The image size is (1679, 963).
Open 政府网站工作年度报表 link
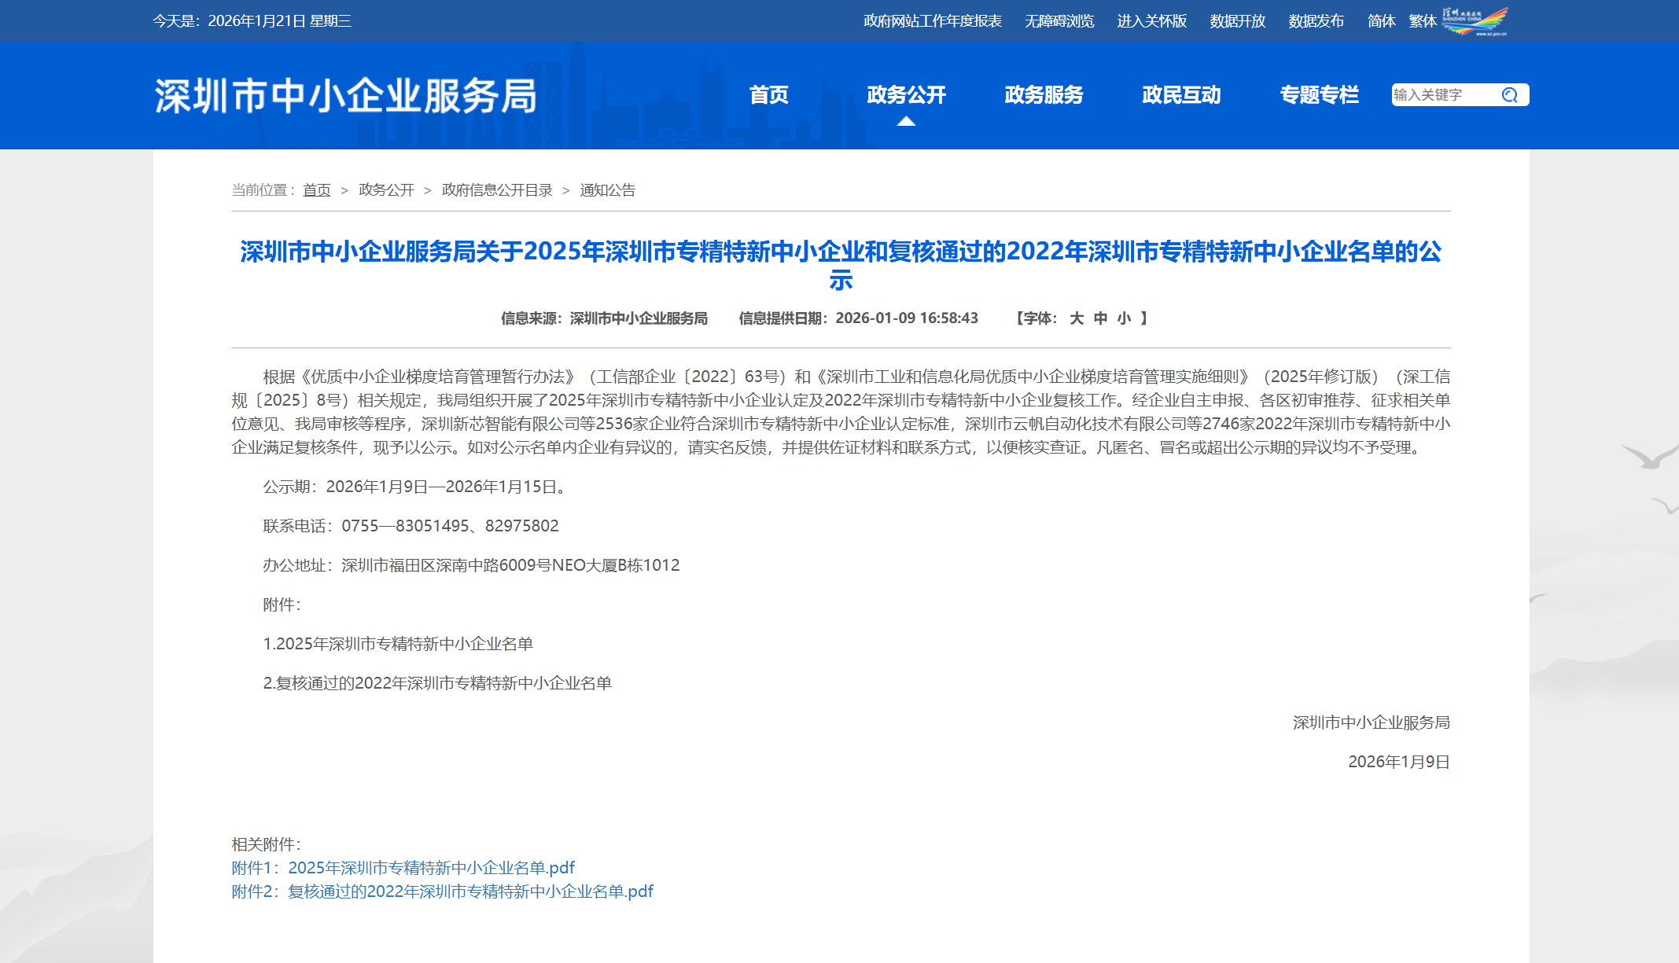[x=932, y=21]
